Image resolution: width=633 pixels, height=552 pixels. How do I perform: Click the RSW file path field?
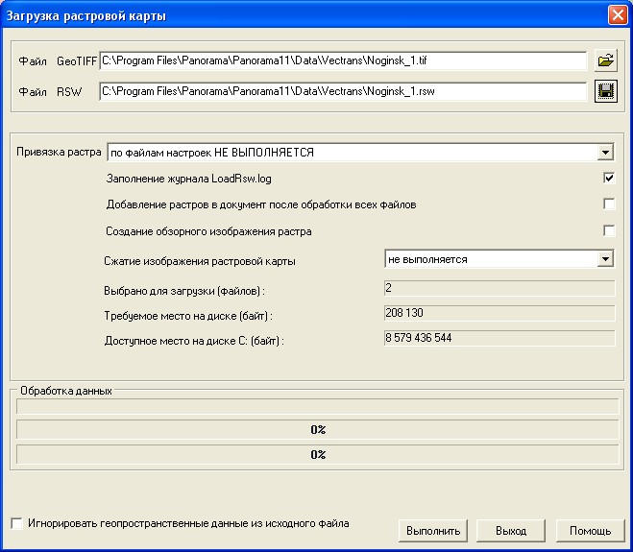coord(343,92)
